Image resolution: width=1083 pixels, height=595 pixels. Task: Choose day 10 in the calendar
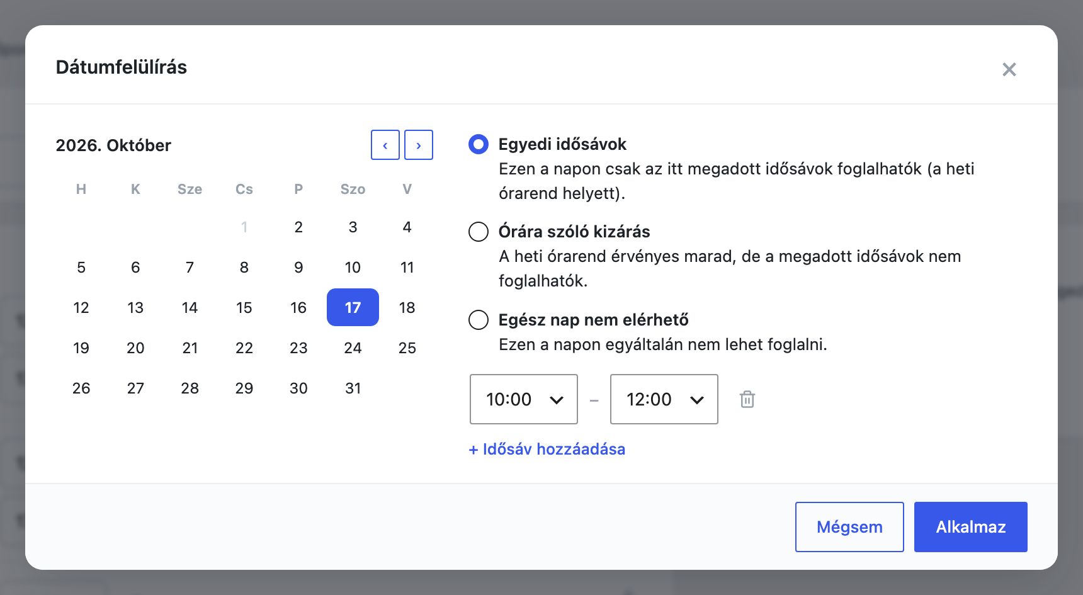[353, 267]
